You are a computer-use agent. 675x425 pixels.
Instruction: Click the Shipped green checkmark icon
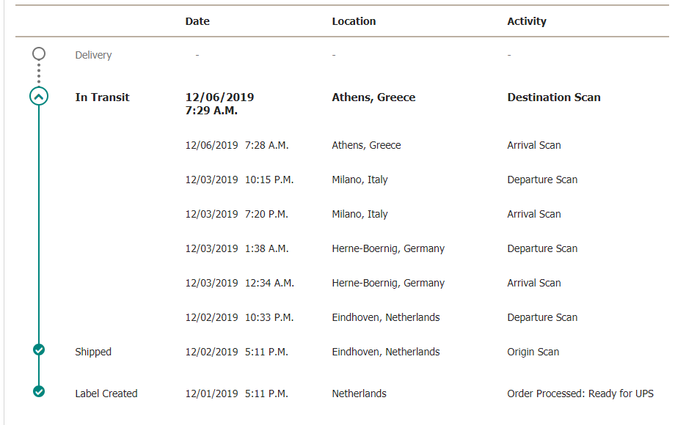point(39,350)
